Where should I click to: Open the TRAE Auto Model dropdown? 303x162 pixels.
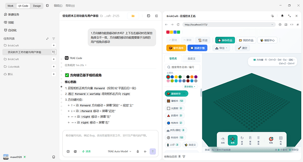click(119, 151)
